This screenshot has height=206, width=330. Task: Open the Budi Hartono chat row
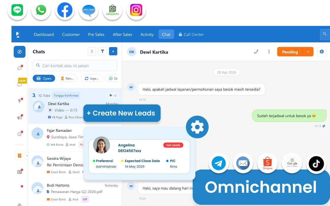(75, 192)
